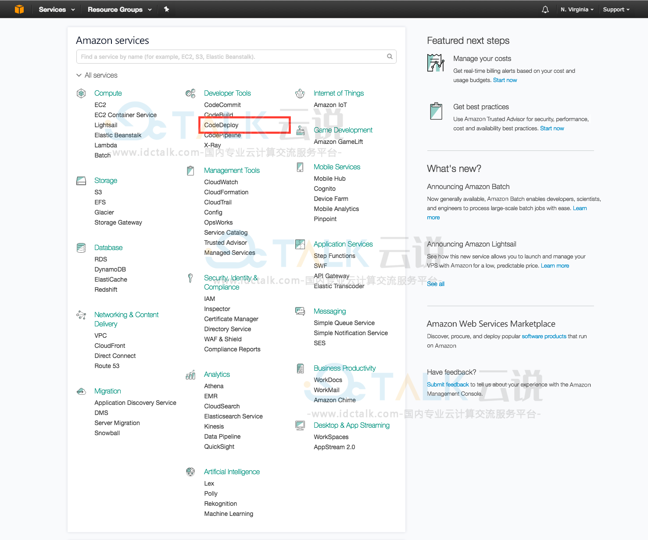Open the Step Functions service
This screenshot has width=648, height=540.
[x=334, y=256]
